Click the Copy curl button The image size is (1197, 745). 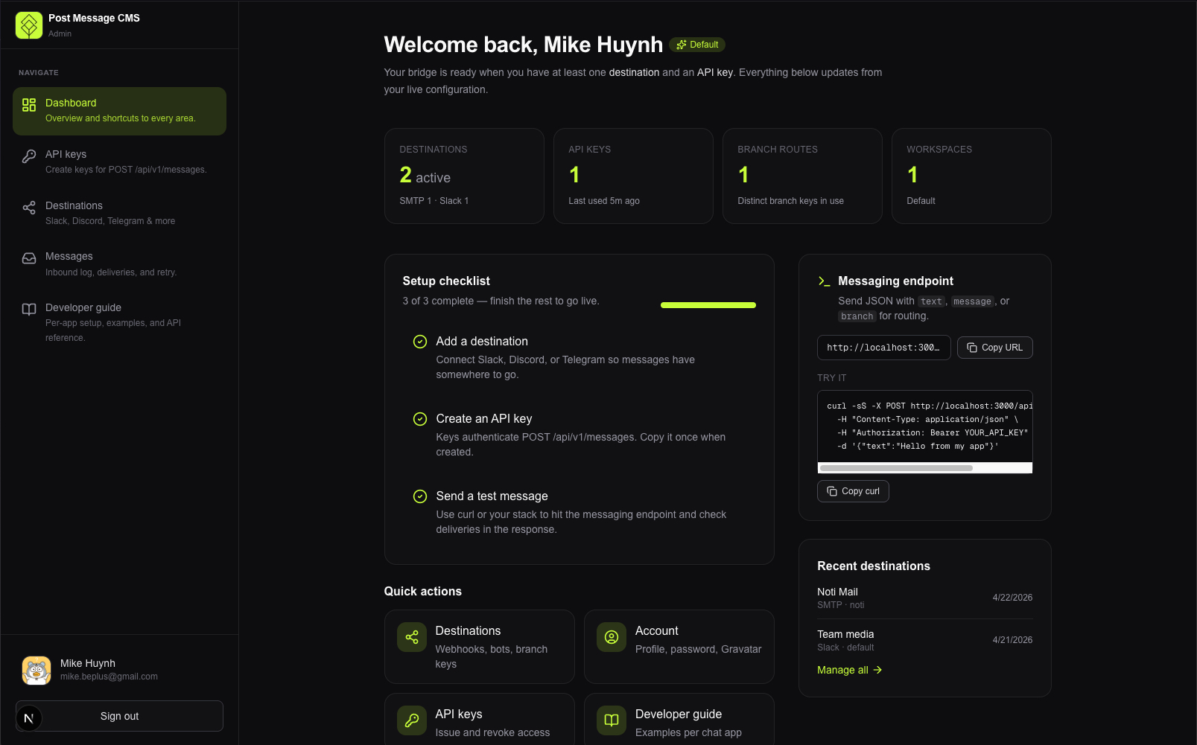click(853, 491)
